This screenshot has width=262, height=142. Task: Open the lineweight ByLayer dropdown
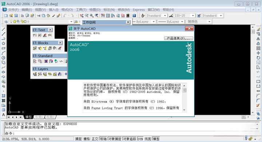pos(182,22)
